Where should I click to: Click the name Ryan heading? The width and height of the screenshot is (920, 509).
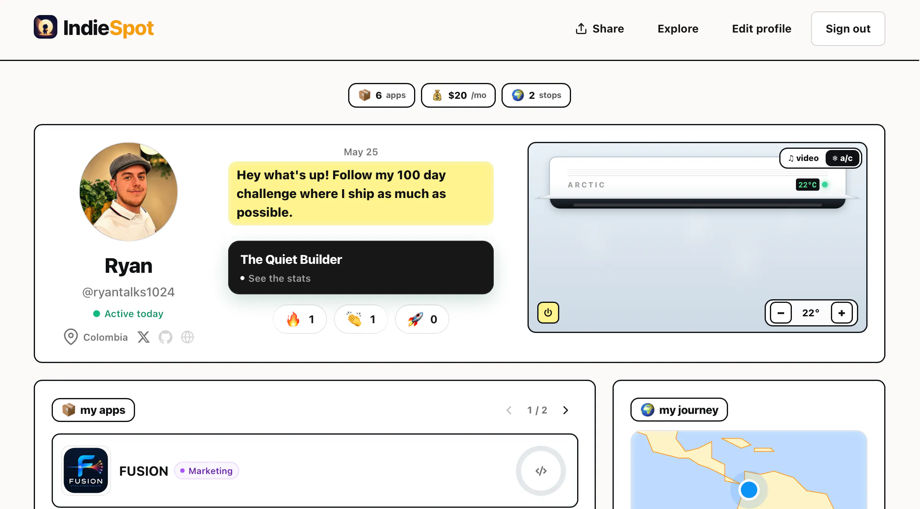tap(129, 266)
